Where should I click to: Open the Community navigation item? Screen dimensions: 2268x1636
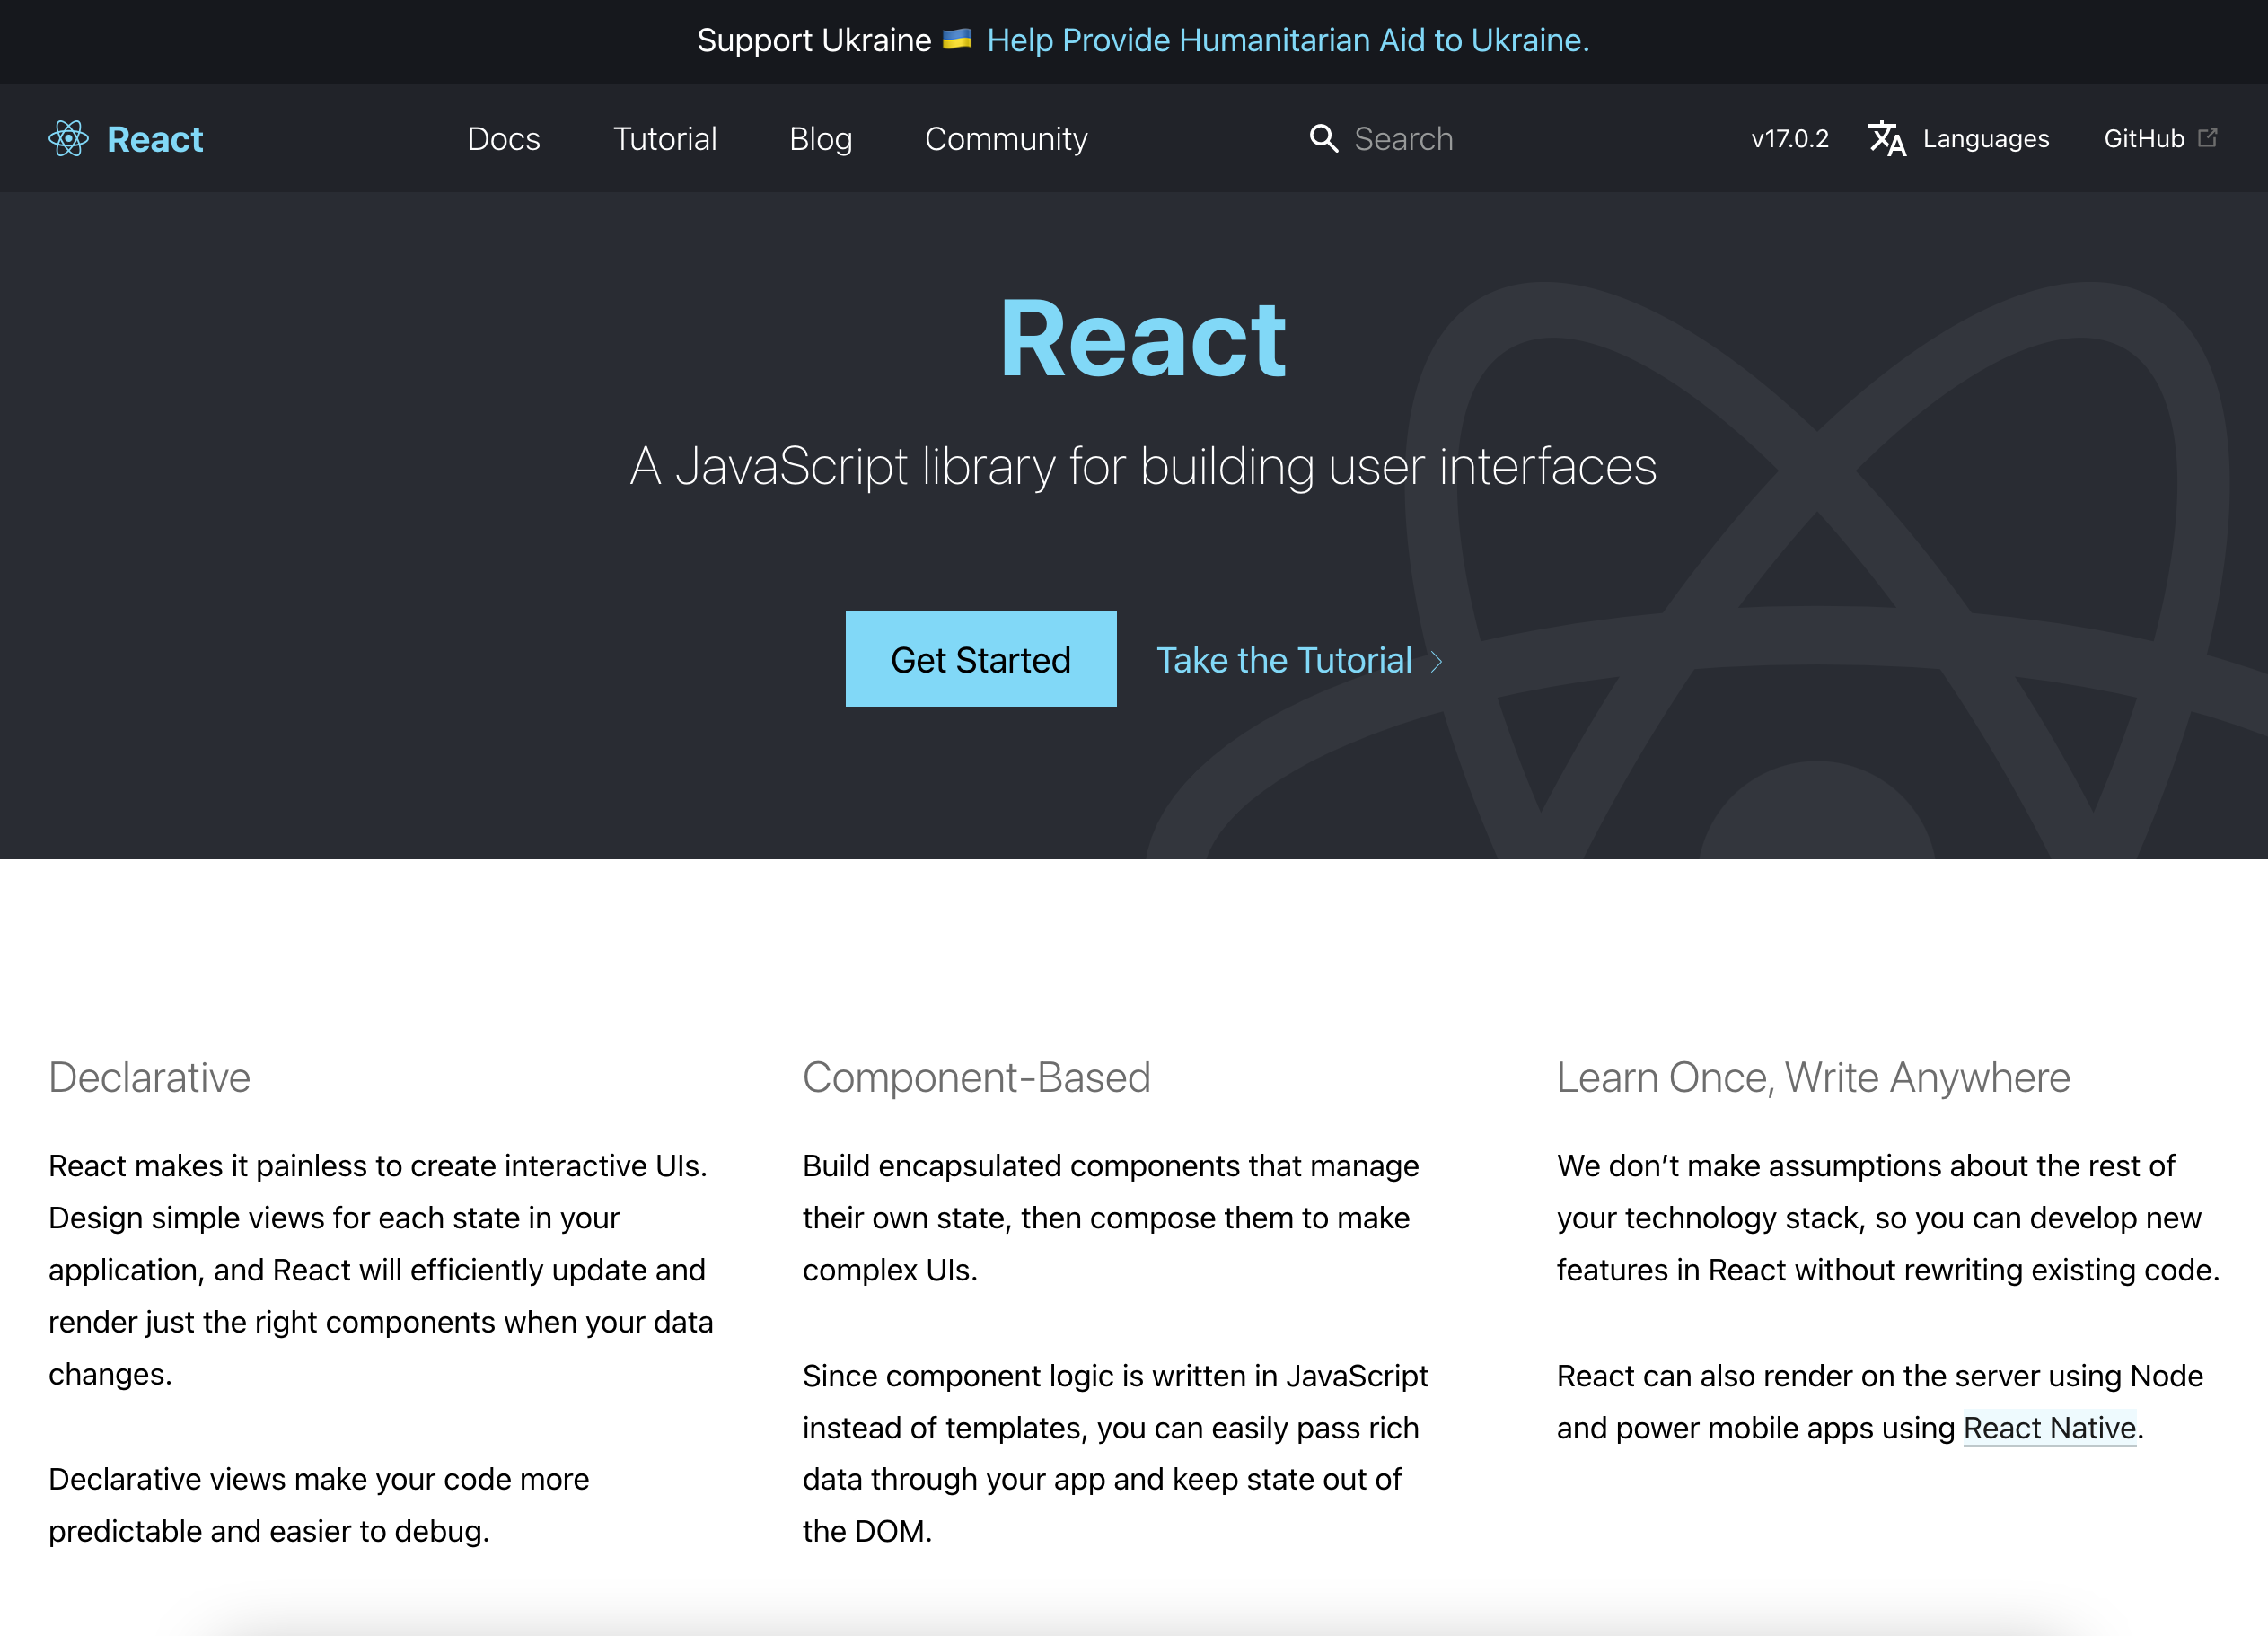(x=1006, y=139)
